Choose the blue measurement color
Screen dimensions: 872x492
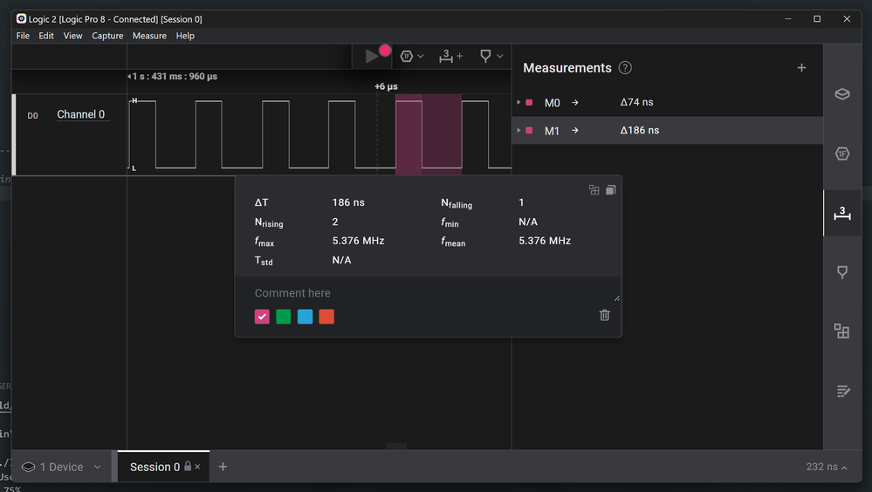(305, 317)
